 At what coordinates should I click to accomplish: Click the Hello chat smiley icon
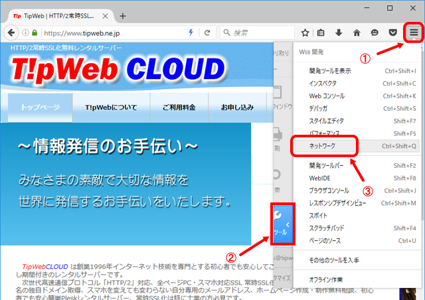pyautogui.click(x=375, y=33)
